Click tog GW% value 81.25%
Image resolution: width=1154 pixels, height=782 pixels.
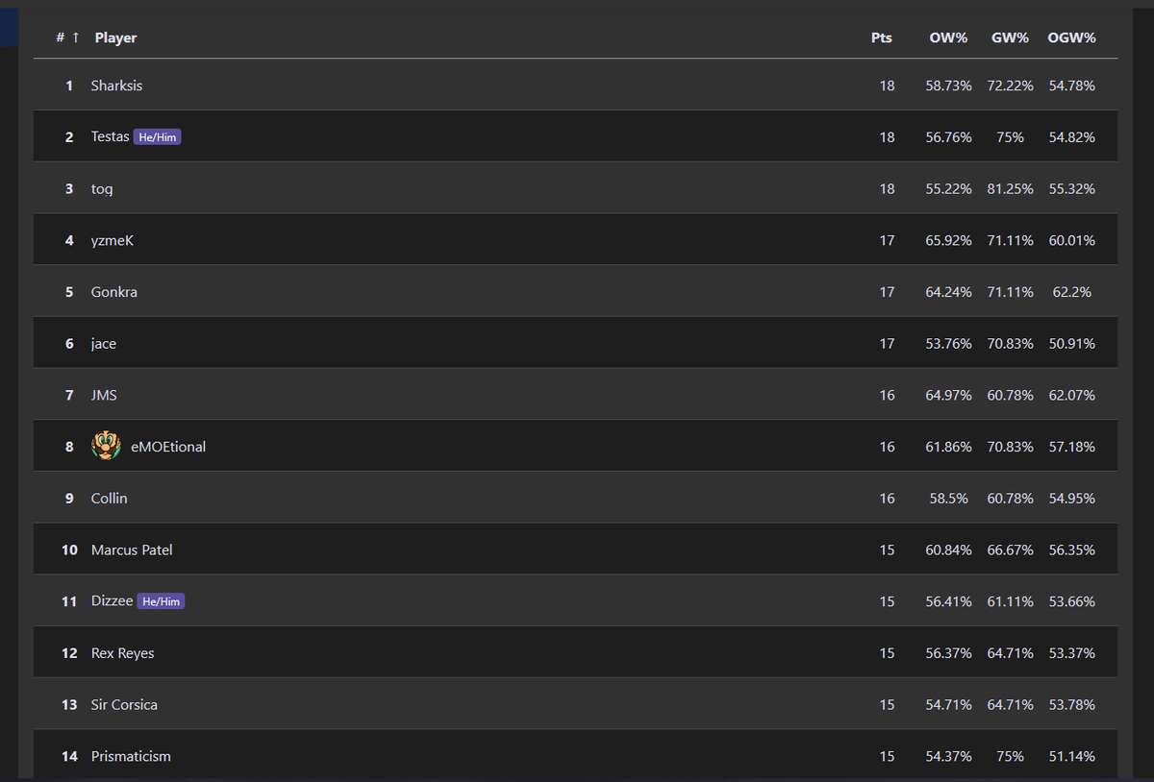(x=1010, y=189)
